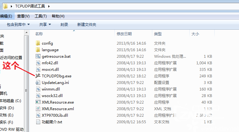Image resolution: width=239 pixels, height=132 pixels.
Task: Click the 2009/8/12 18:12 date cell
Action: point(131,76)
